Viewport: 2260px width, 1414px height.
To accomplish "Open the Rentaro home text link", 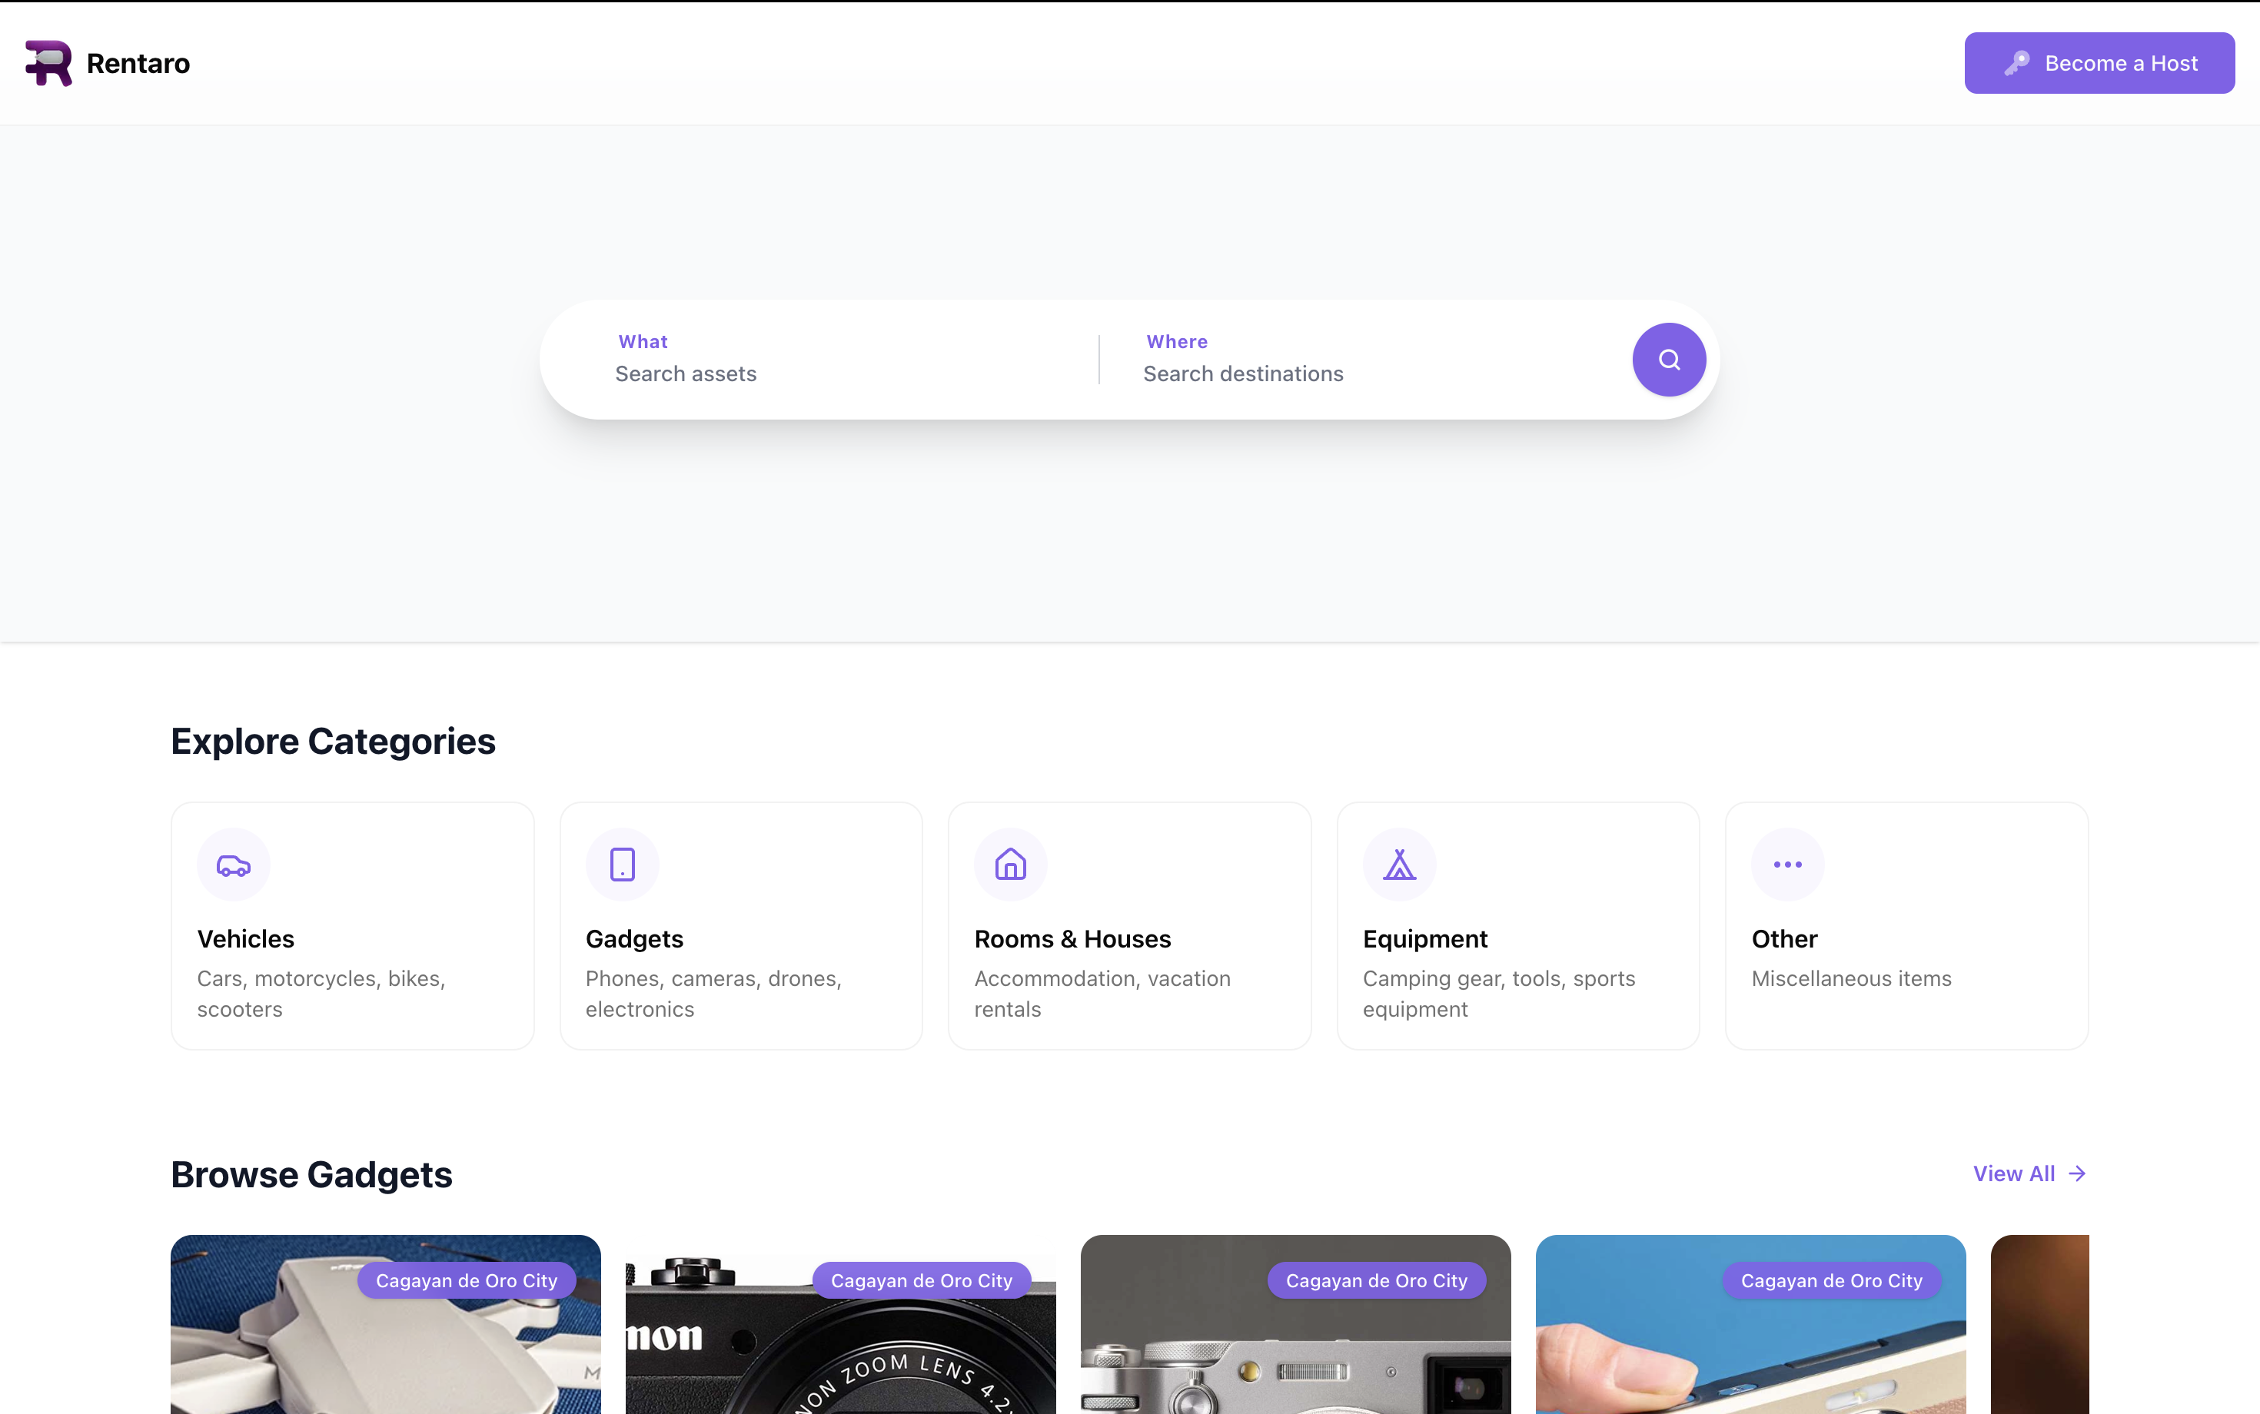I will (138, 63).
